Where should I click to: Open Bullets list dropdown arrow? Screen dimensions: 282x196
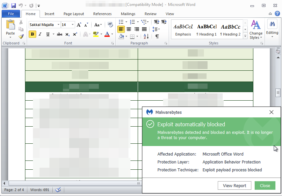pyautogui.click(x=126, y=22)
